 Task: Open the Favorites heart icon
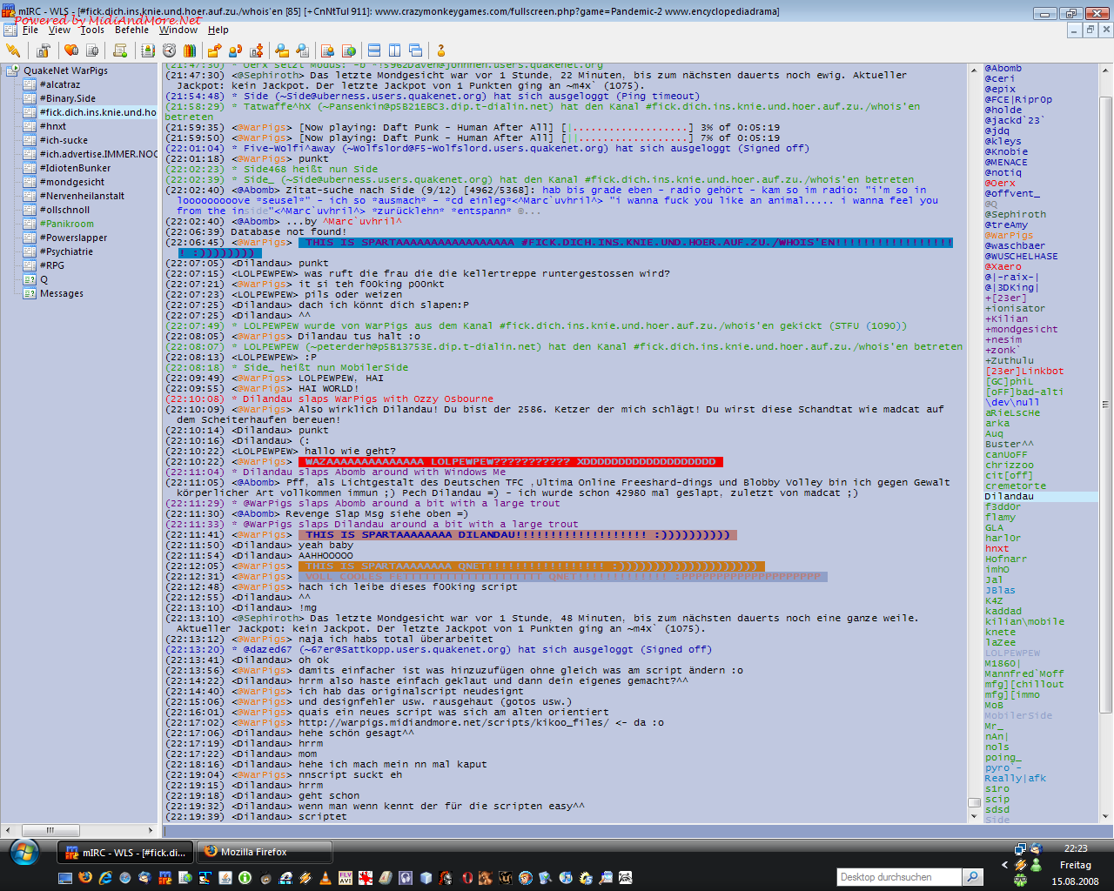71,50
